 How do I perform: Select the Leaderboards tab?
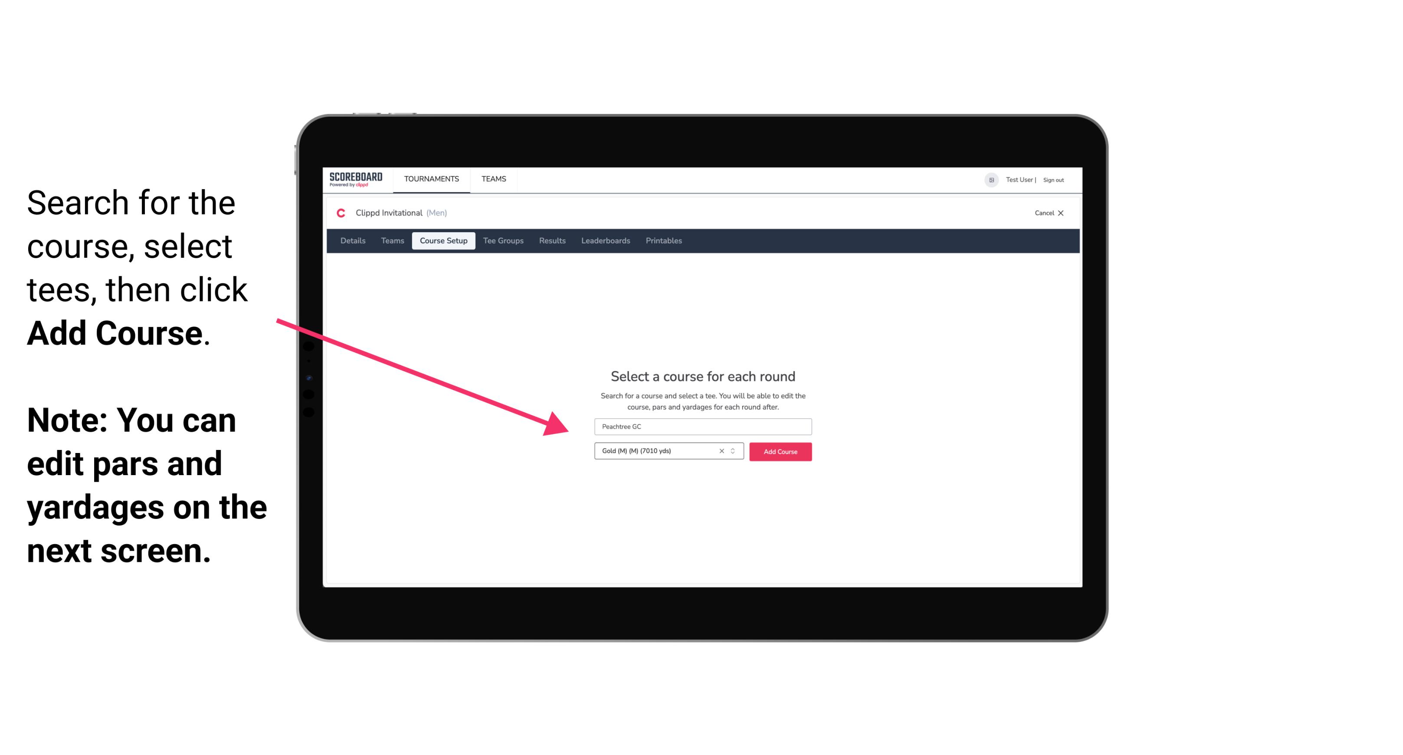[x=604, y=241]
